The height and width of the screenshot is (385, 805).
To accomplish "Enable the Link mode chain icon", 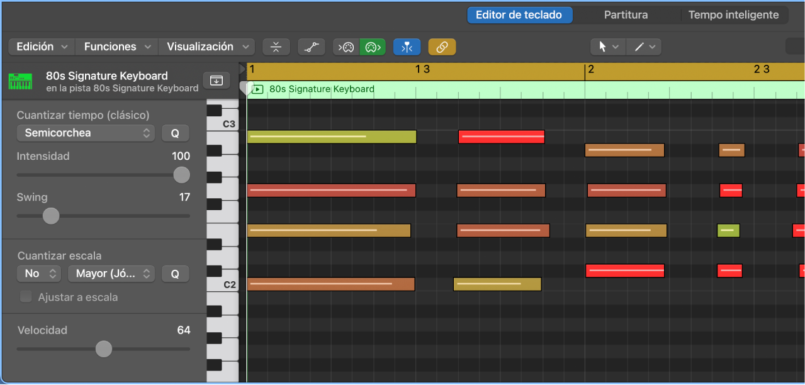I will (x=442, y=47).
